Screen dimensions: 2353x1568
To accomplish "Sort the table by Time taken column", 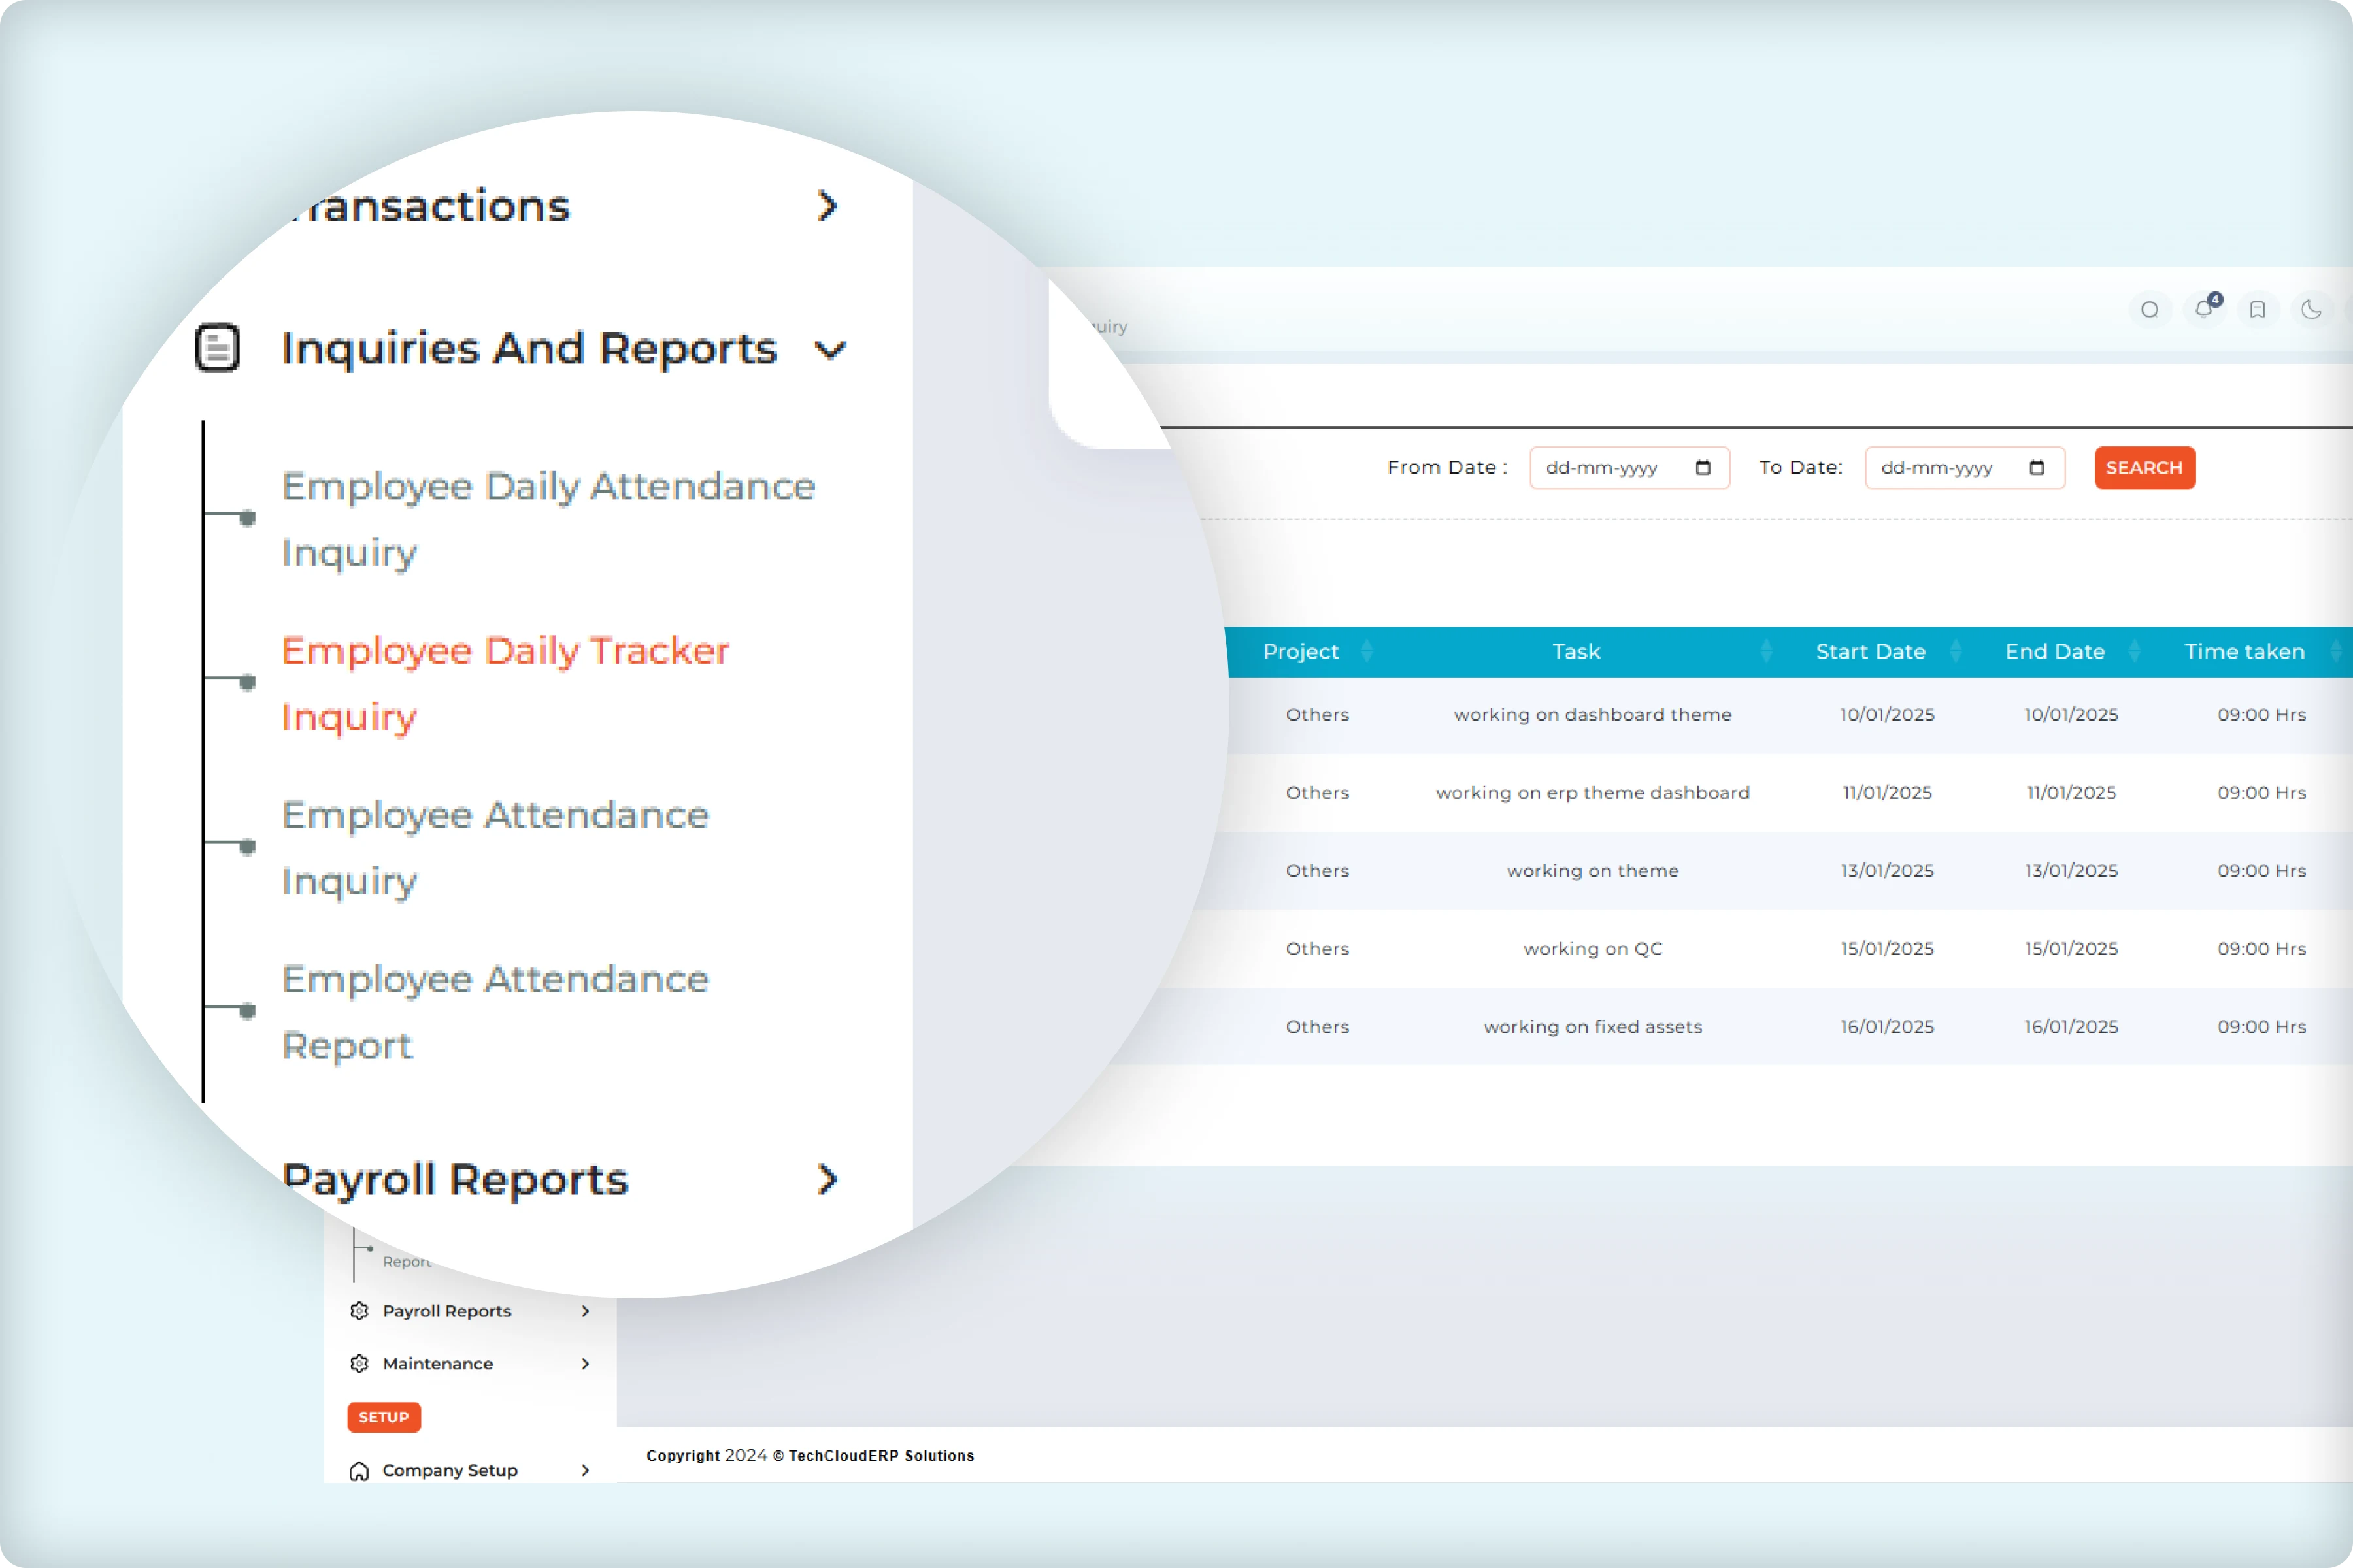I will coord(2244,651).
